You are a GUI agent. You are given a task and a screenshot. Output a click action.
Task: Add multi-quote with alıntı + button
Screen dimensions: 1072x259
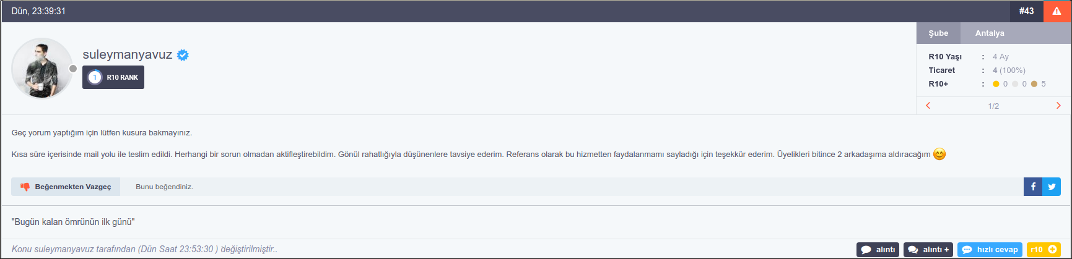tap(928, 250)
